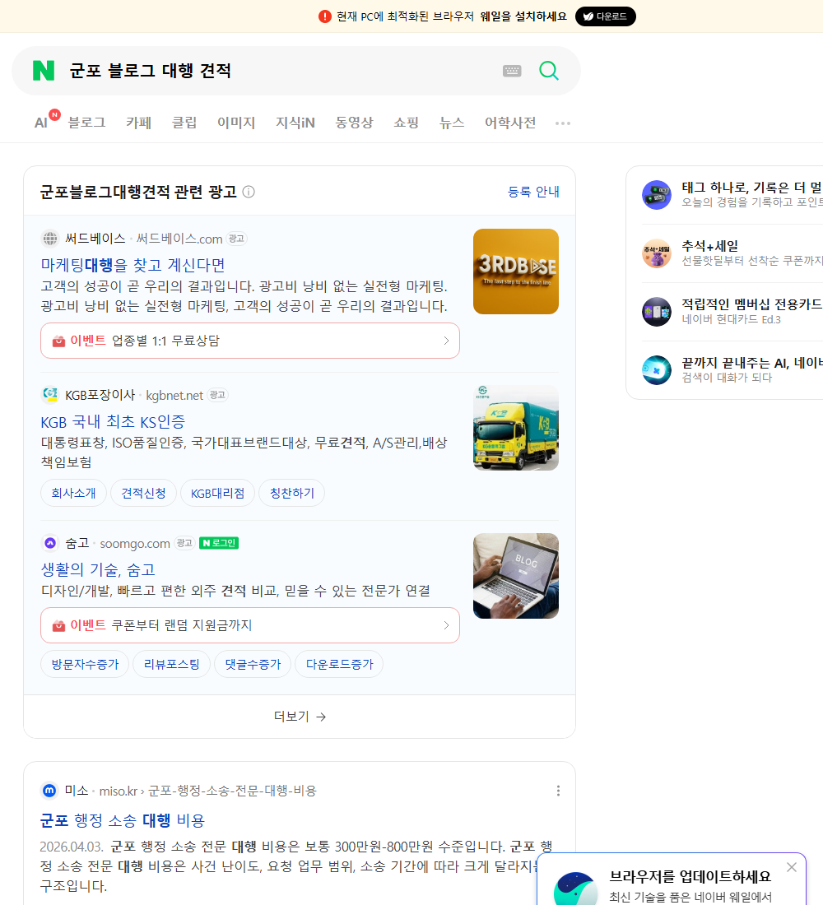The image size is (823, 905).
Task: Switch to the 이미지 tab
Action: pos(236,123)
